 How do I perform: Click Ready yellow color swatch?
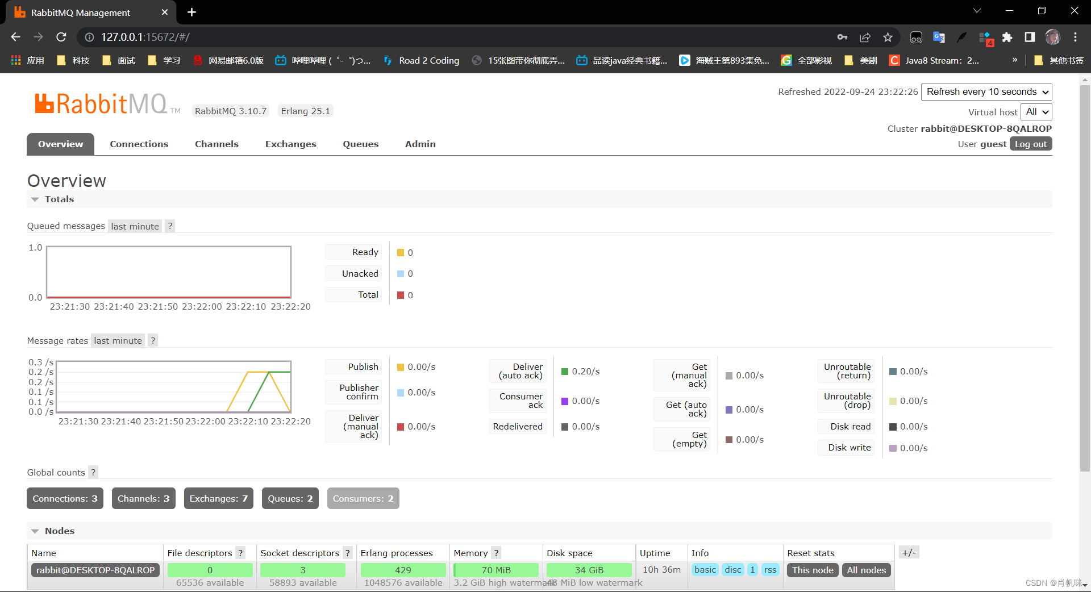(401, 253)
